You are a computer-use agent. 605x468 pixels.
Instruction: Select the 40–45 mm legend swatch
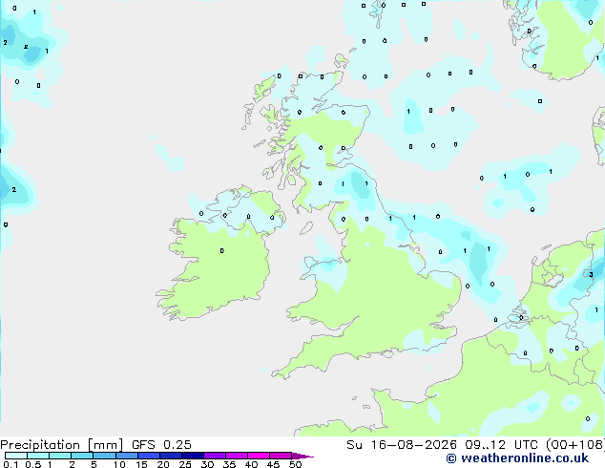click(x=259, y=456)
